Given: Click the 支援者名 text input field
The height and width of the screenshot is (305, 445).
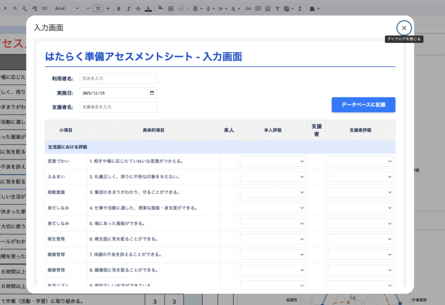Looking at the screenshot, I should 118,107.
